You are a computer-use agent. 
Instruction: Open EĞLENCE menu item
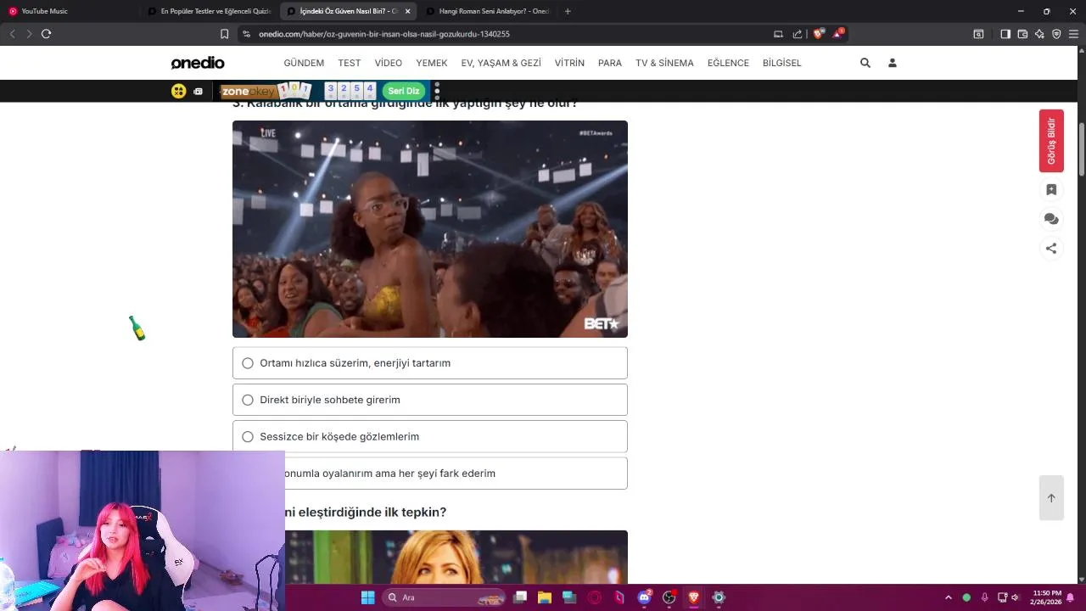[728, 63]
